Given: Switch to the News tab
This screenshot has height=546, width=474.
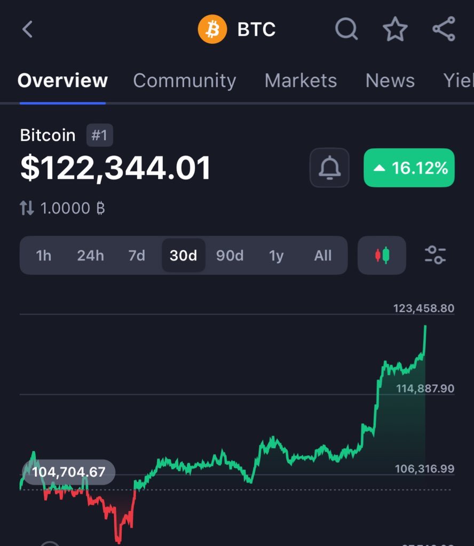Looking at the screenshot, I should pos(390,81).
